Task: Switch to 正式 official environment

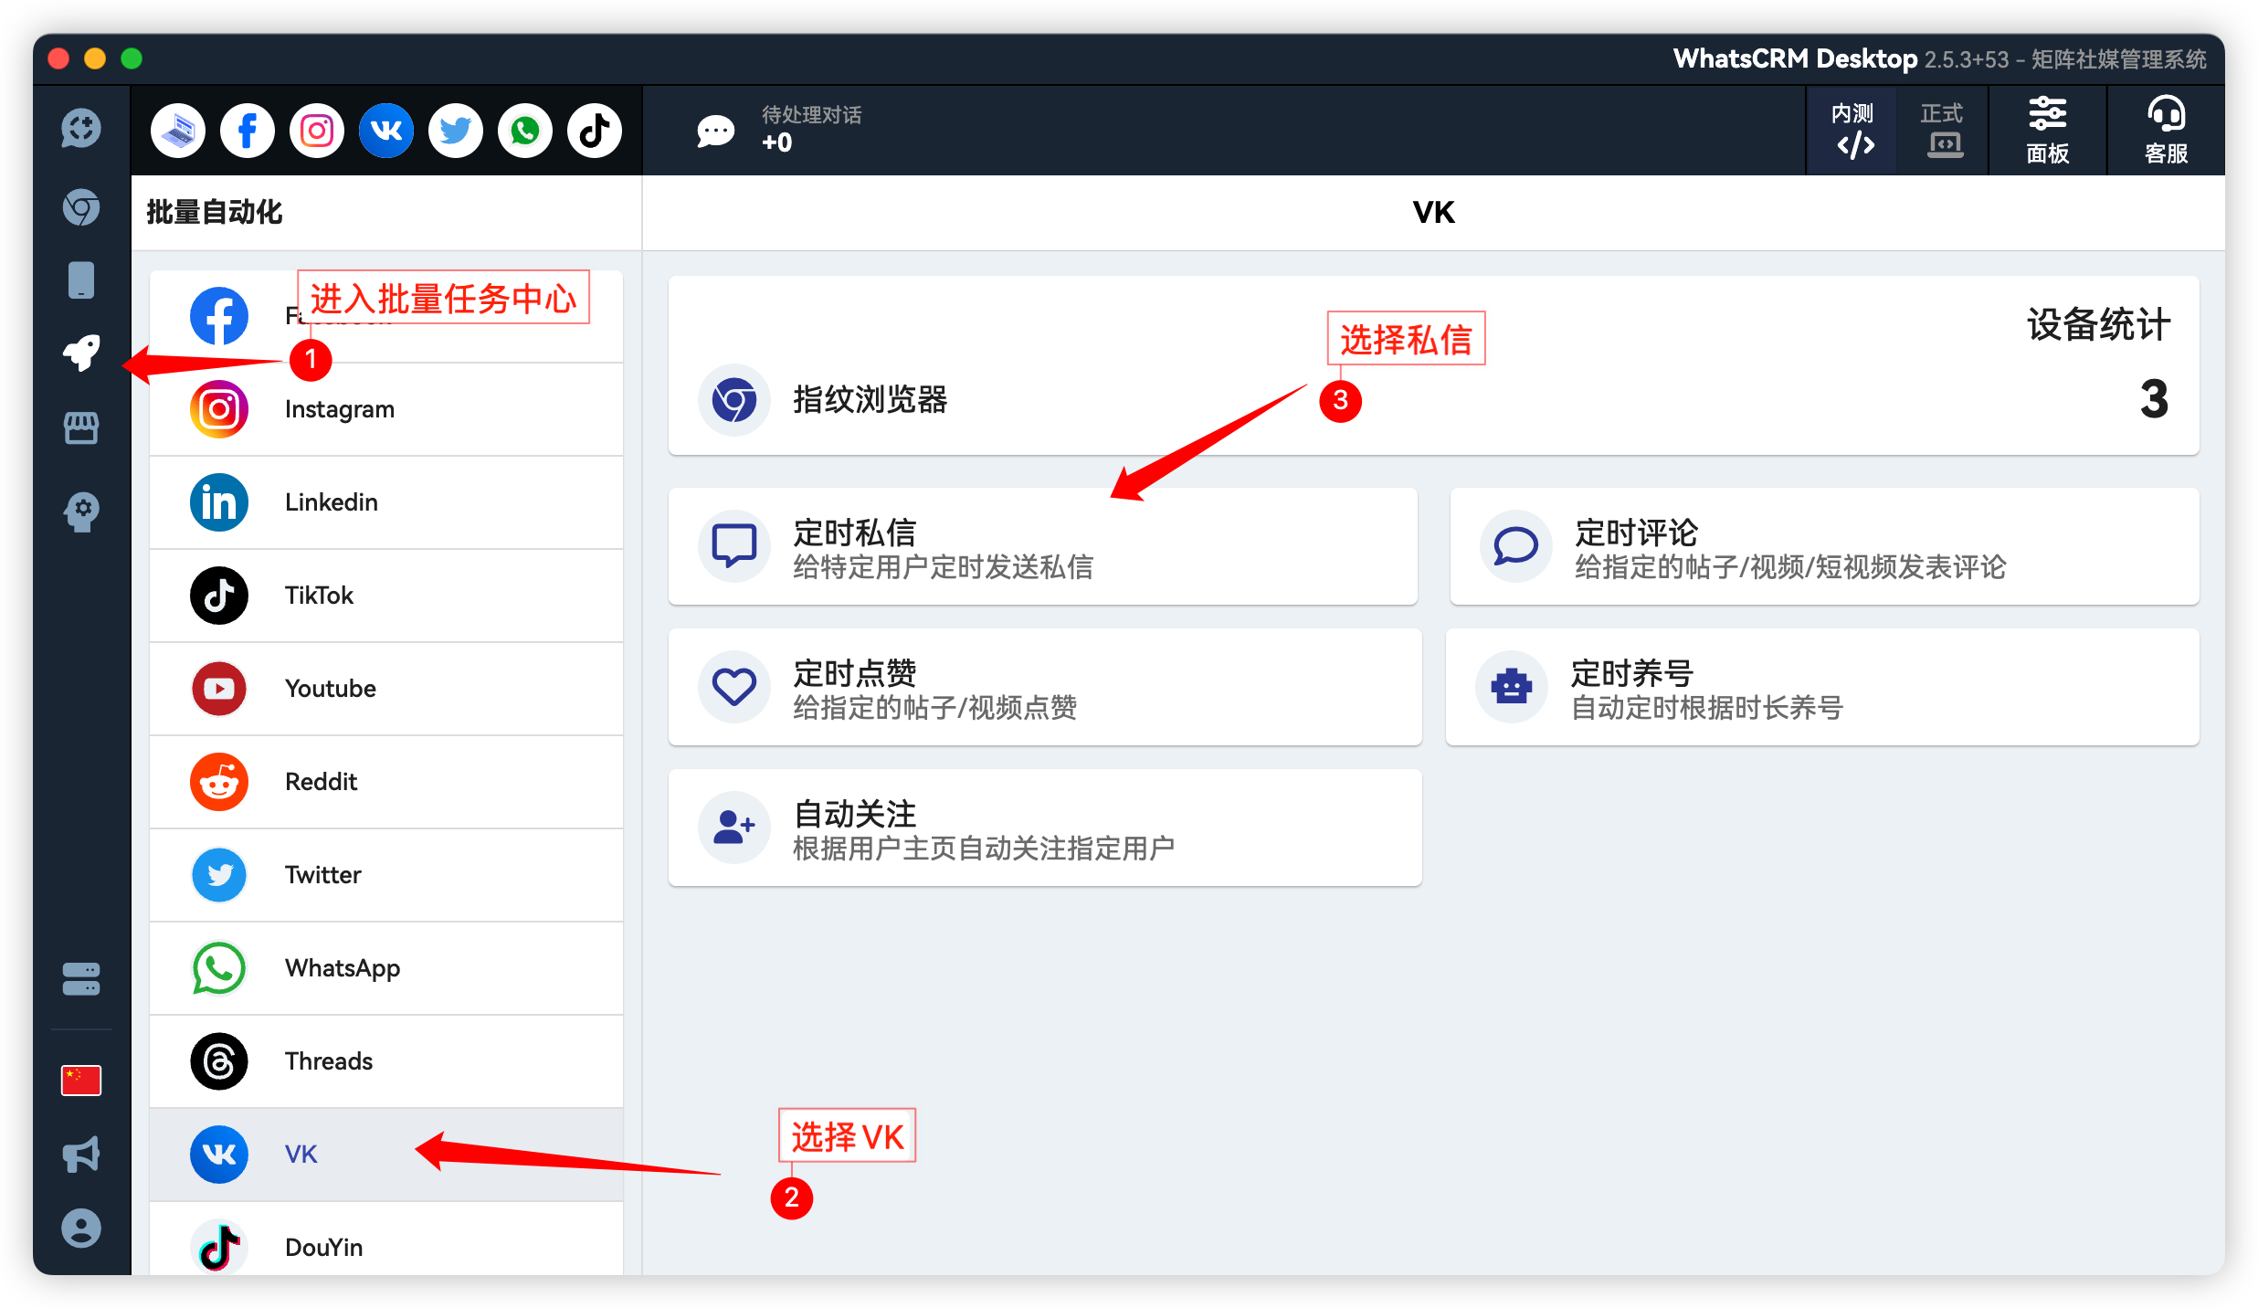Action: (x=1941, y=130)
